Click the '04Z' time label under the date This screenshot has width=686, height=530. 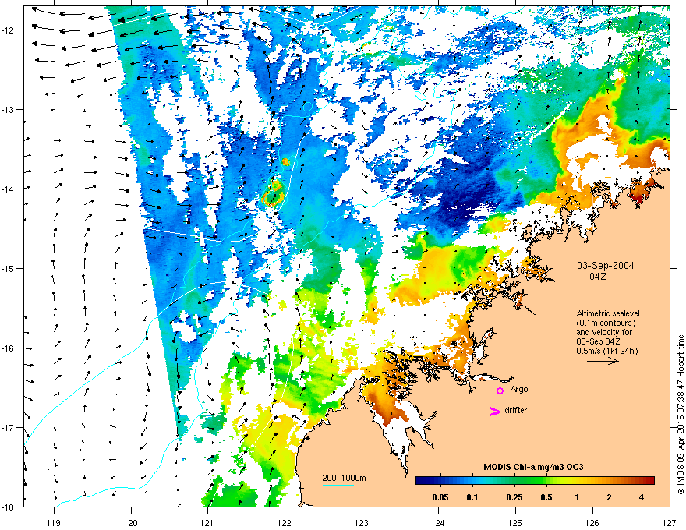pyautogui.click(x=598, y=277)
